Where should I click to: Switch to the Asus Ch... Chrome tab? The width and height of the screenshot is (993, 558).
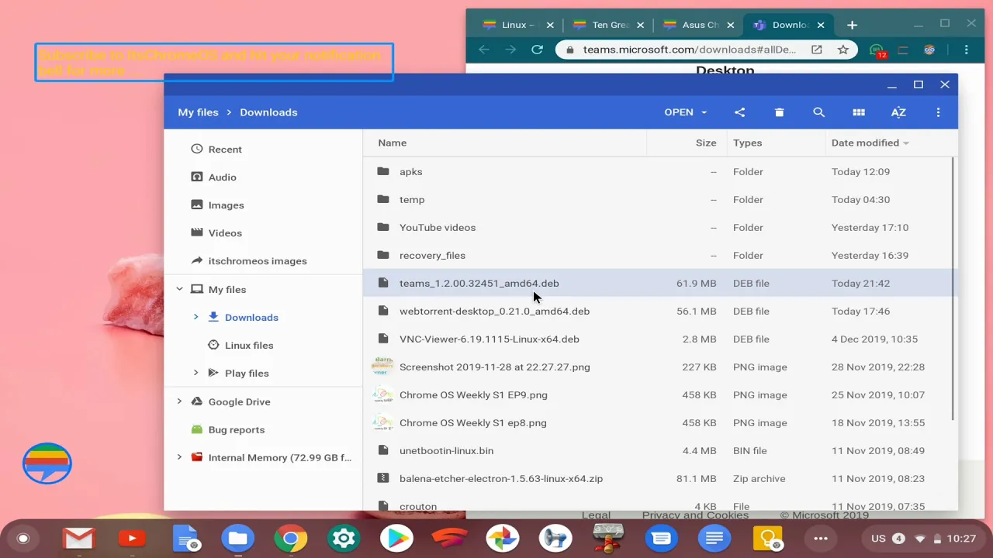click(697, 25)
